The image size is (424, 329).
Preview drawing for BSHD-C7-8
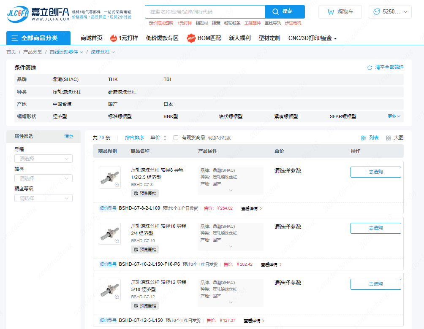coord(145,194)
